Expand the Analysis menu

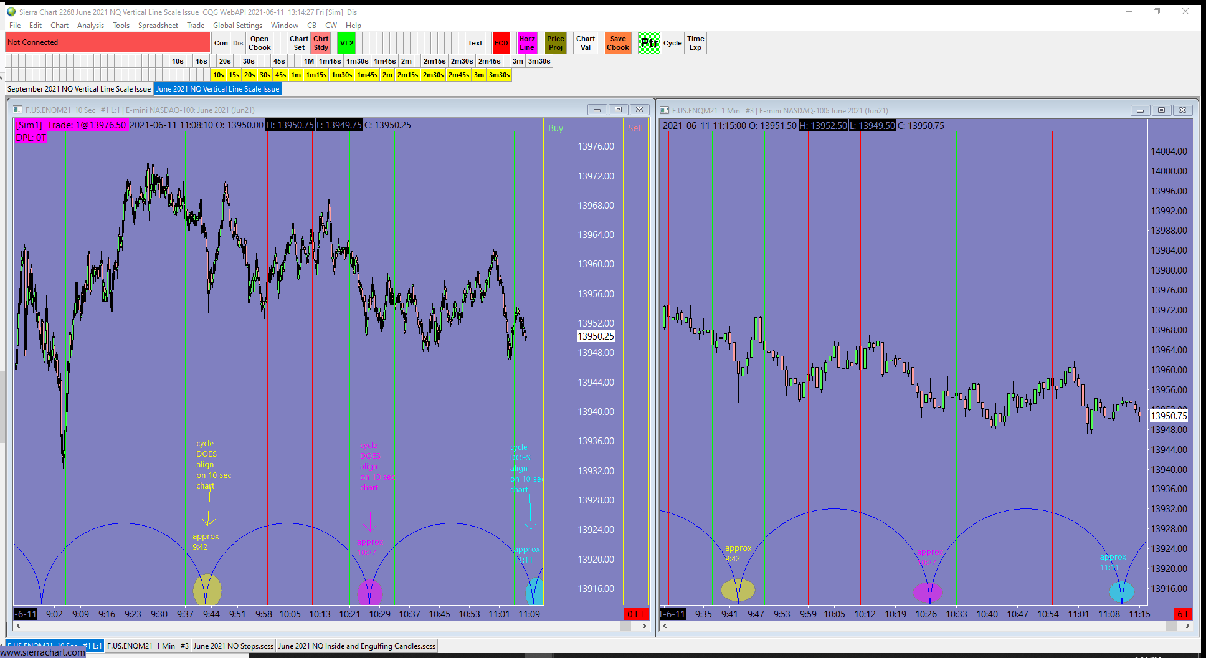[90, 26]
